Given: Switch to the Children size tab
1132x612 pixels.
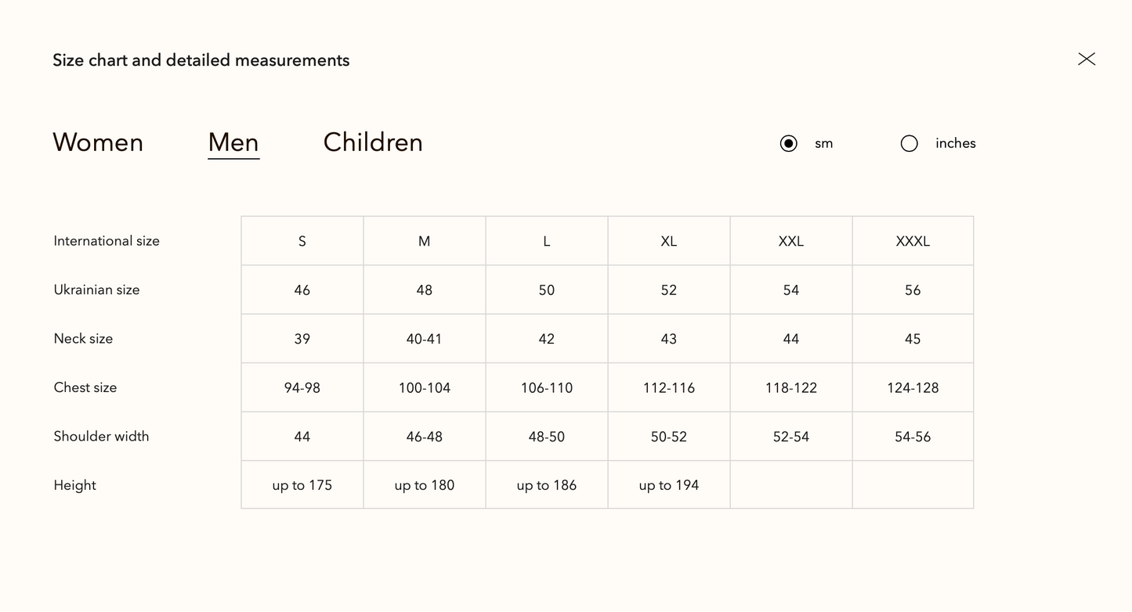Looking at the screenshot, I should click(x=373, y=142).
